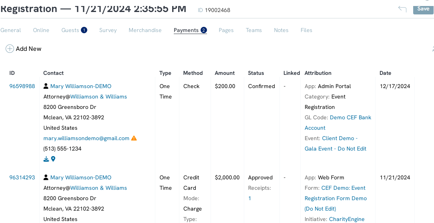Screen dimensions: 434x223
Task: Click the email warning triangle icon
Action: pos(134,138)
